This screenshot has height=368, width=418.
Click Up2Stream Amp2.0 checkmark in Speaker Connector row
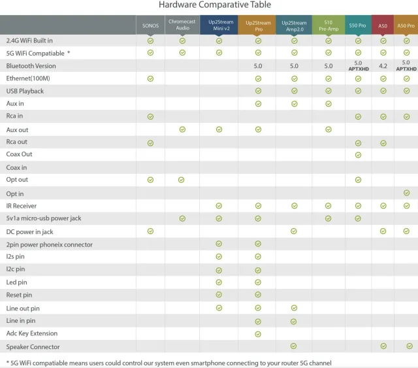click(x=294, y=346)
